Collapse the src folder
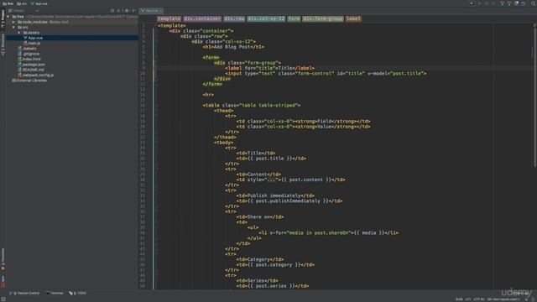 pos(13,27)
